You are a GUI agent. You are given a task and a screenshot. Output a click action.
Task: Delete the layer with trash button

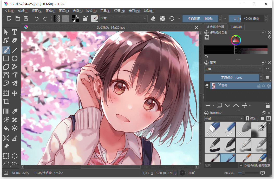point(268,105)
